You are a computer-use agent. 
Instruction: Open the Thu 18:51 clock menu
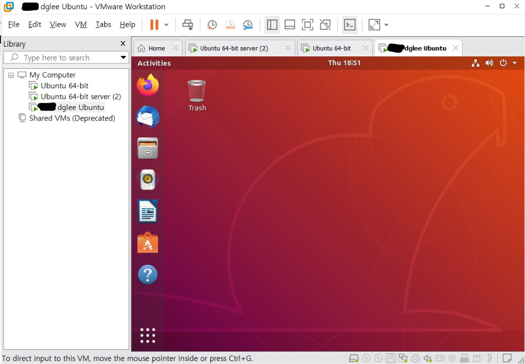point(344,63)
